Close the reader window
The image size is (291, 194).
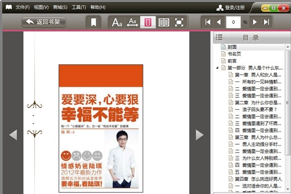coord(283,8)
